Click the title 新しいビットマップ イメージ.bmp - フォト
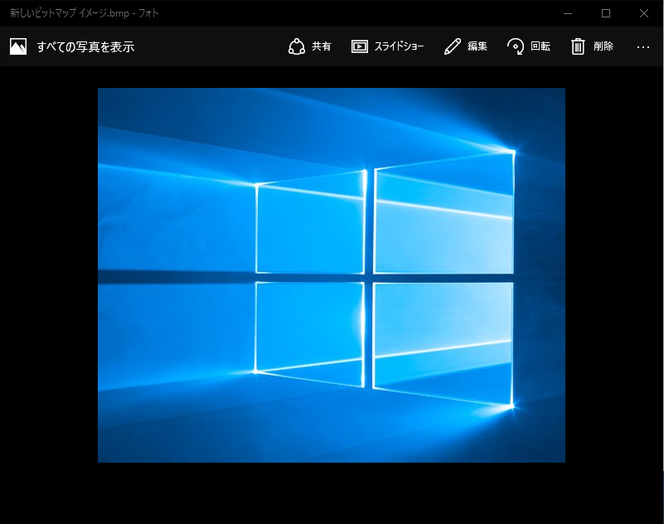Screen dimensions: 664x524 (85, 13)
